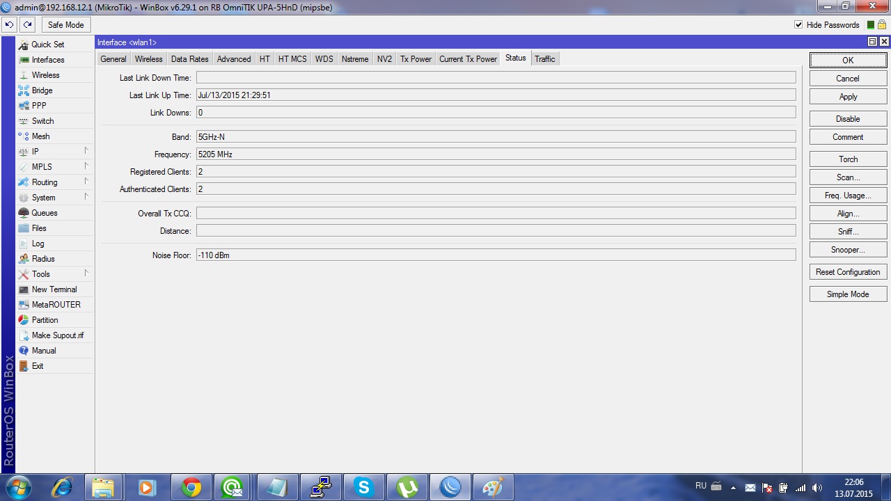Switch to the Advanced tab
Image resolution: width=891 pixels, height=501 pixels.
pyautogui.click(x=234, y=59)
